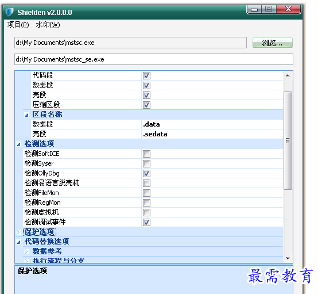Image resolution: width=318 pixels, height=294 pixels.
Task: Focus the source path field mstsc.exe
Action: pyautogui.click(x=130, y=43)
